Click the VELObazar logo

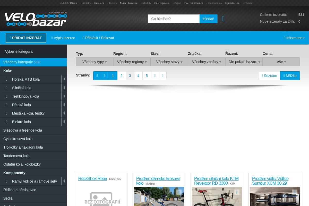point(36,19)
